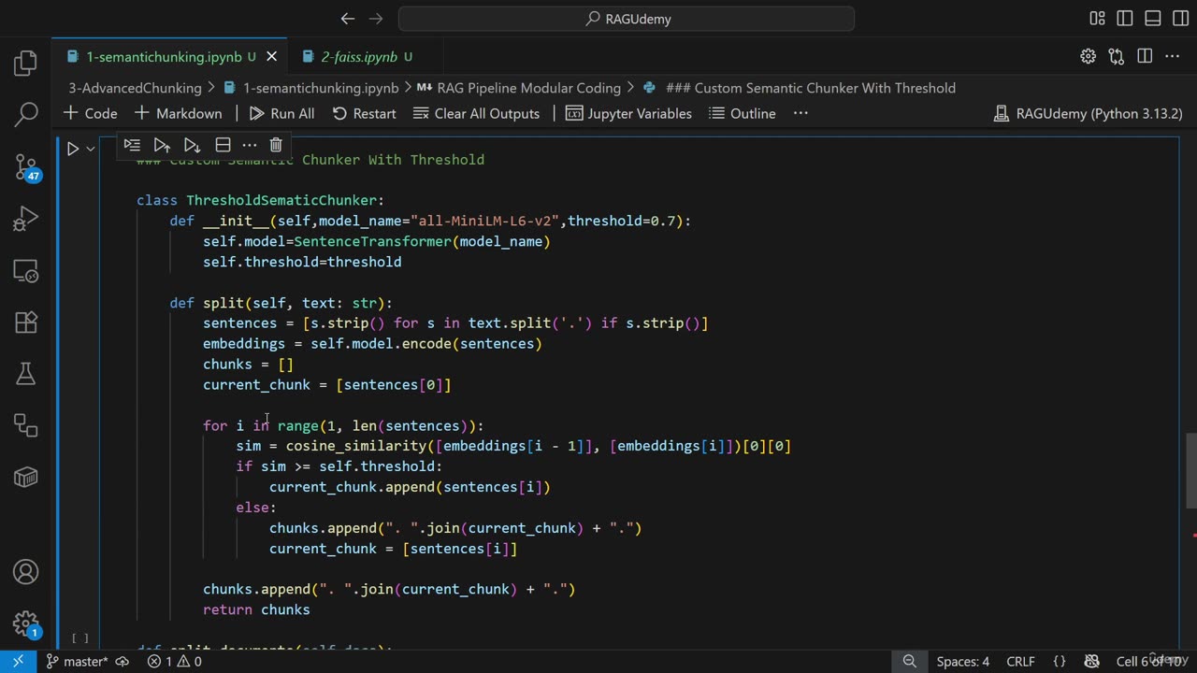Screen dimensions: 1197x673
Task: Restart the notebook kernel
Action: point(364,113)
